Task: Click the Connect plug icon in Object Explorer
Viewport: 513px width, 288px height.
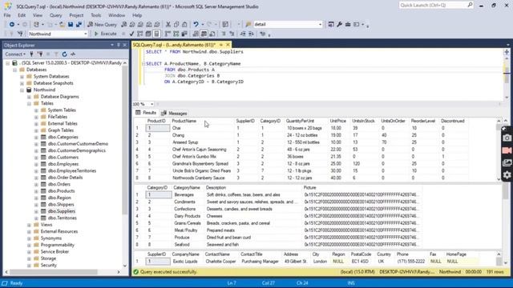Action: pyautogui.click(x=32, y=54)
